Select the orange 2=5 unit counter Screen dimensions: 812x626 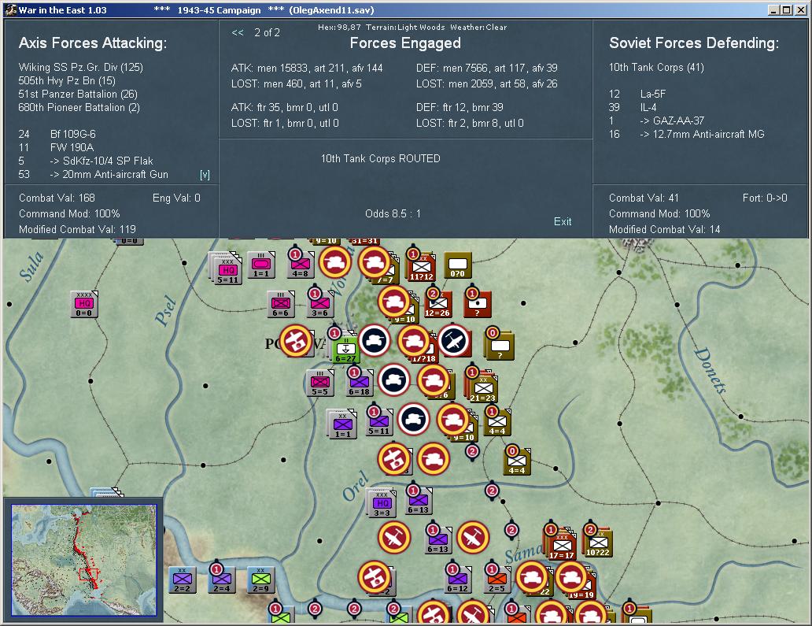click(497, 580)
